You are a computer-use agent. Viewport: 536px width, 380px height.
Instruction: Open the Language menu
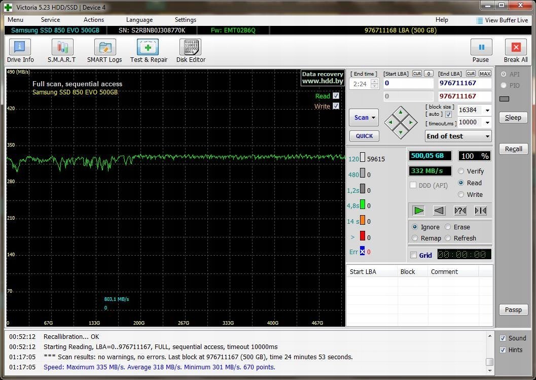coord(139,20)
